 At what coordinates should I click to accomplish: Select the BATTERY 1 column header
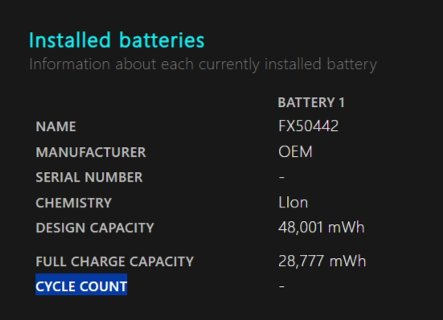311,103
